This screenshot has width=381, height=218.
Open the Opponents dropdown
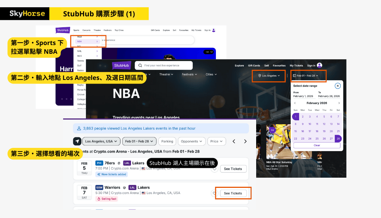click(x=192, y=141)
